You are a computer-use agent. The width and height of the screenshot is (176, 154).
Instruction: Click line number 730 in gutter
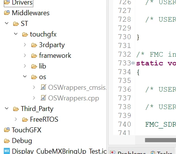(x=125, y=37)
